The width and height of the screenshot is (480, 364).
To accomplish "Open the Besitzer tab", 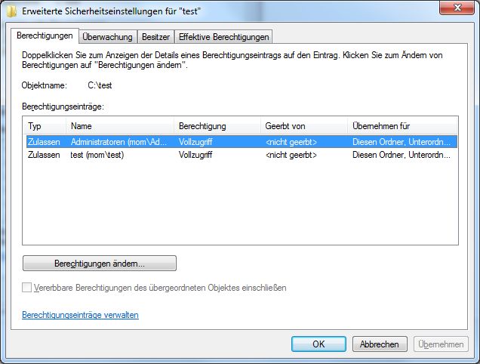I will [155, 37].
